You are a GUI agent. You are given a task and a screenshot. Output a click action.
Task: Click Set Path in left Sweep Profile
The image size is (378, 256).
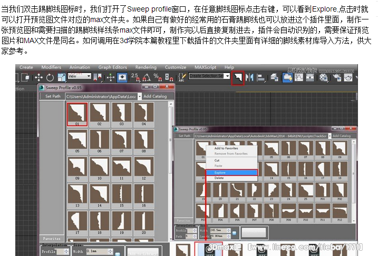pos(53,96)
